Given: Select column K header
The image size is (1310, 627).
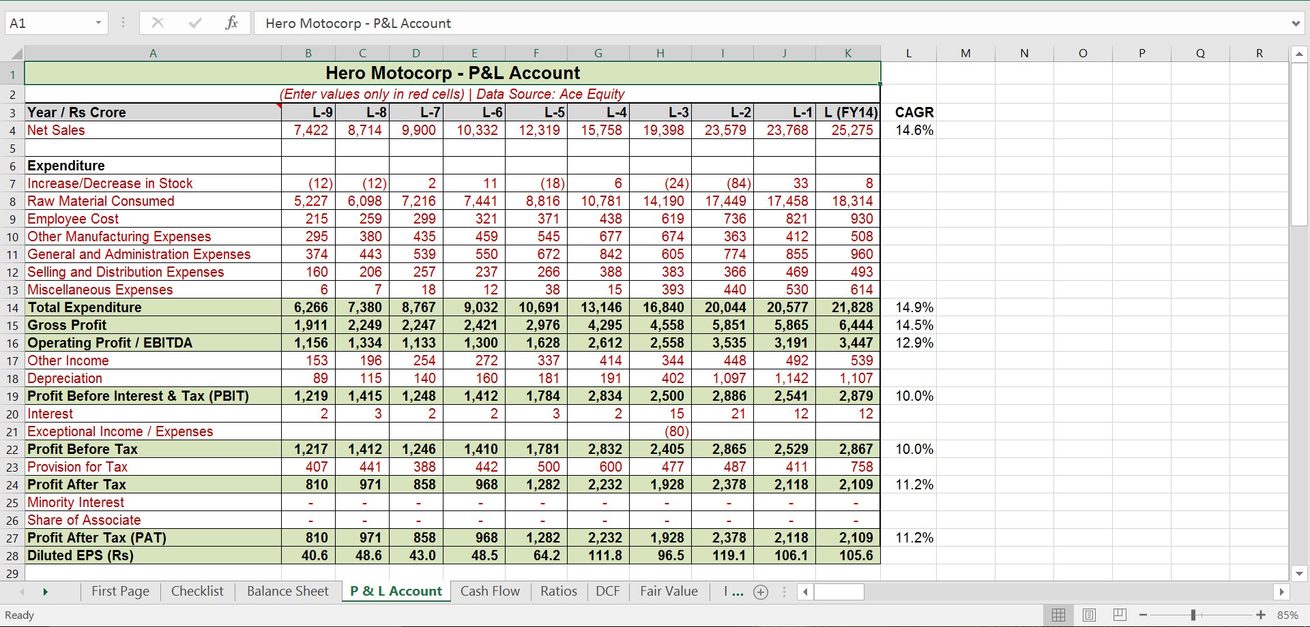Looking at the screenshot, I should [x=848, y=53].
